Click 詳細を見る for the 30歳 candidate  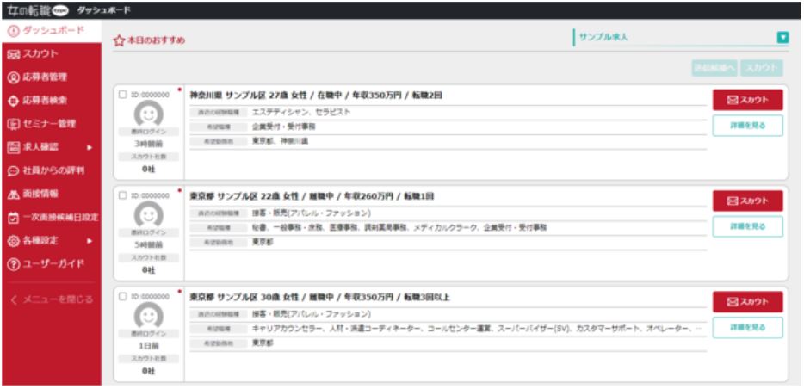[x=747, y=328]
